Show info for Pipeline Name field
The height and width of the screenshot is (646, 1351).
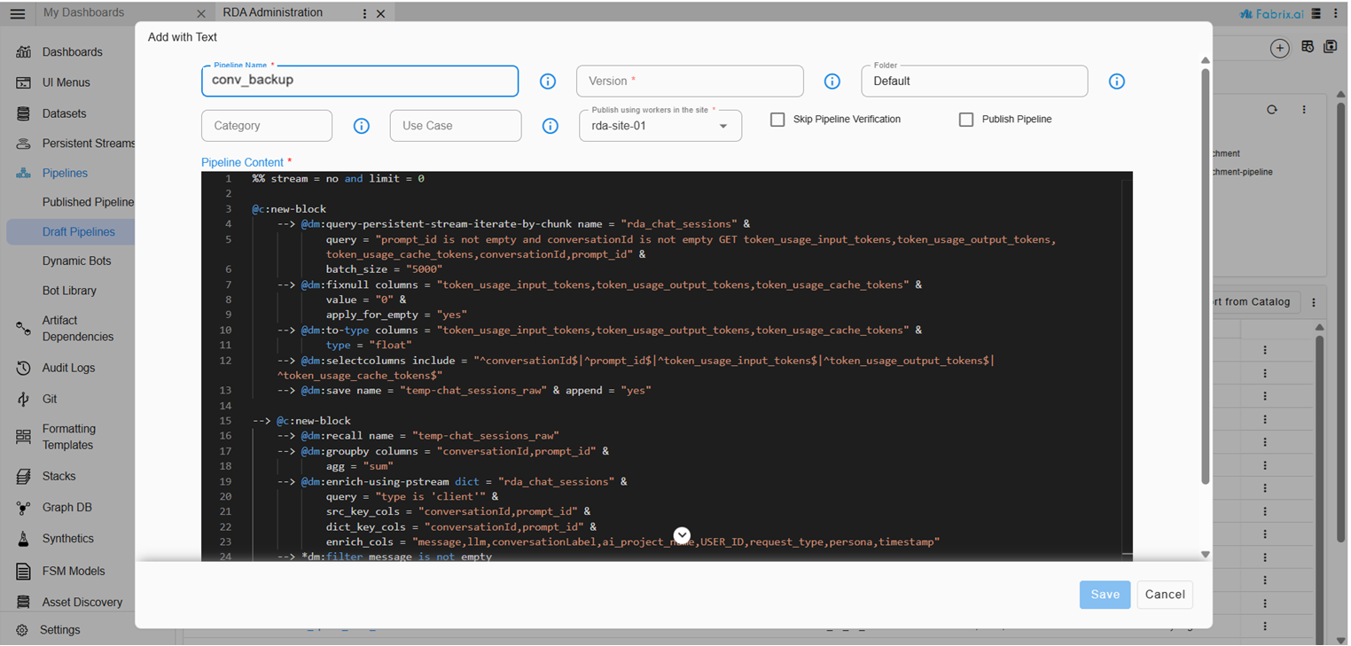[548, 82]
